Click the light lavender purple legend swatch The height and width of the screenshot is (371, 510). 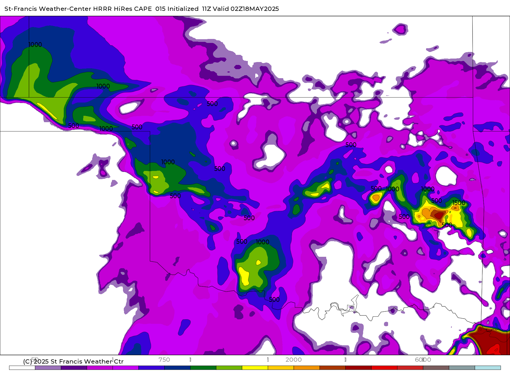pos(48,368)
